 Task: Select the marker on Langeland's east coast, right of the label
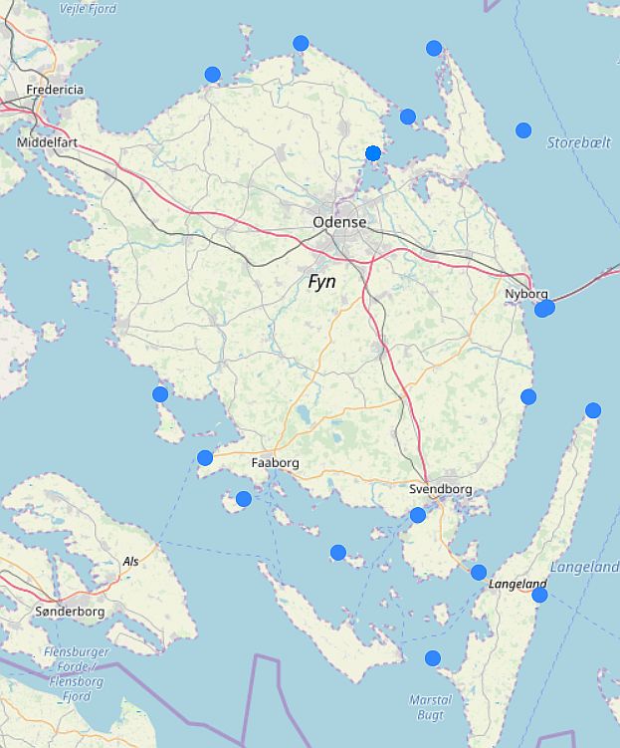tap(539, 595)
